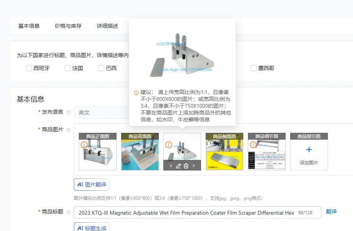Check the 西班牙 country checkbox
This screenshot has width=353, height=231.
pos(29,68)
